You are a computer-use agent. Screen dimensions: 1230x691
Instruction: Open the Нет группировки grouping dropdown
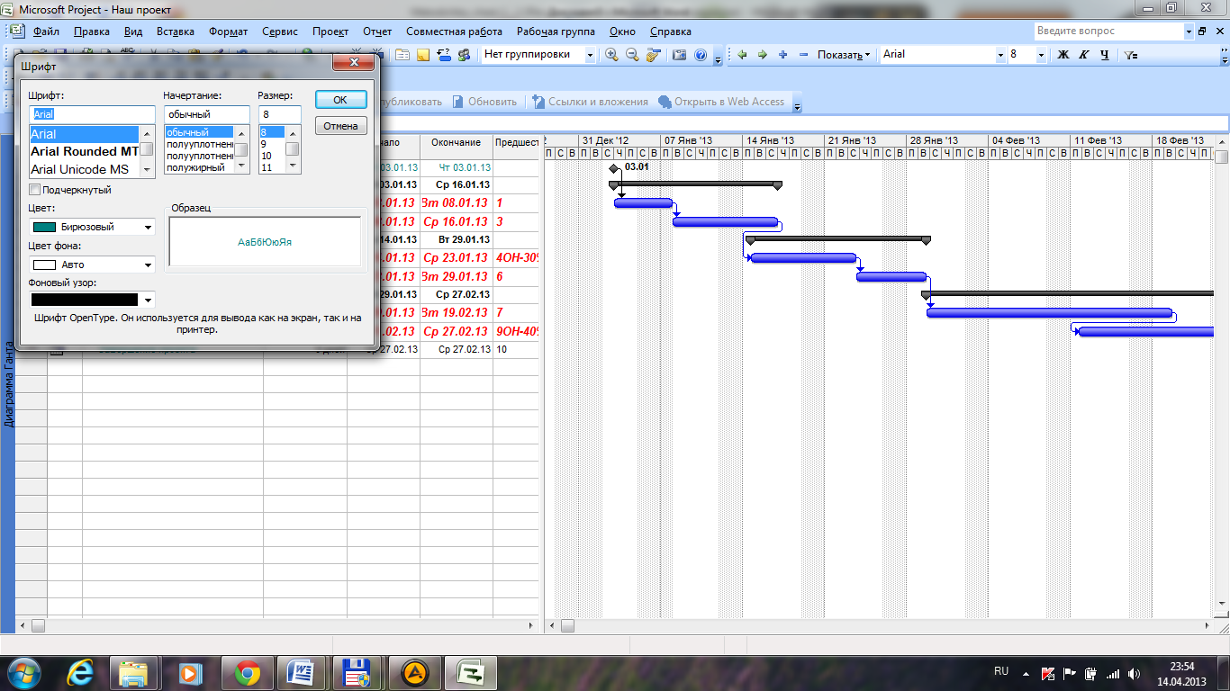[590, 55]
